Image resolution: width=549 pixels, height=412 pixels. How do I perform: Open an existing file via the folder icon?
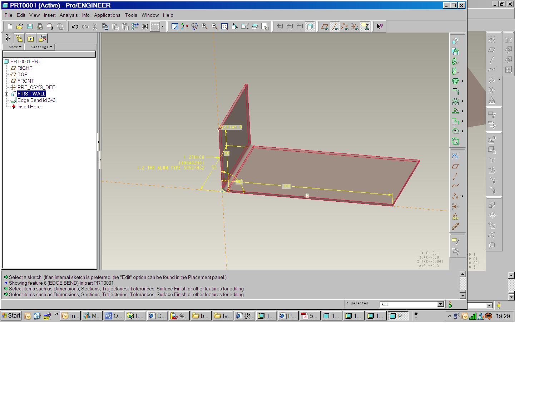click(x=20, y=26)
